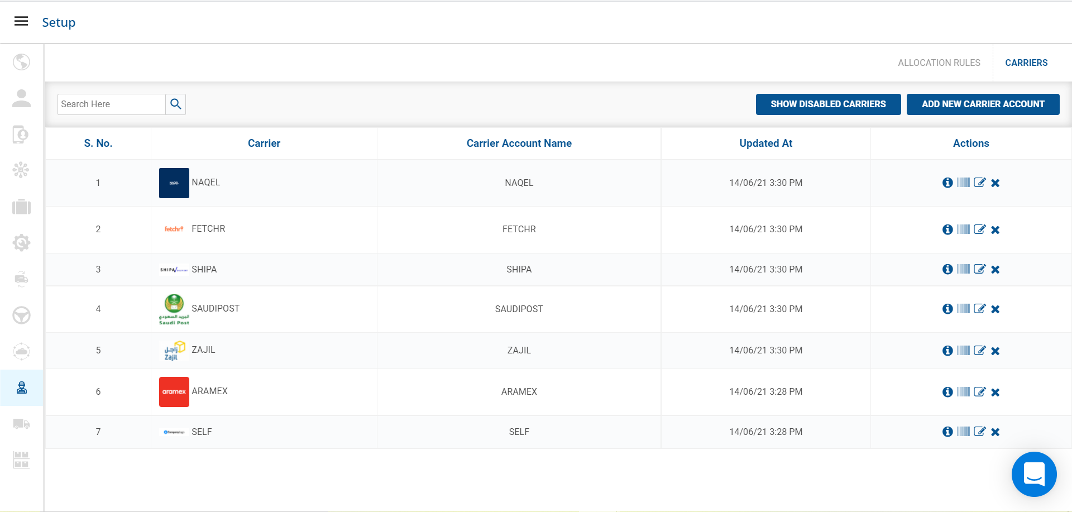The width and height of the screenshot is (1072, 512).
Task: Remove the SELF carrier account
Action: [x=996, y=432]
